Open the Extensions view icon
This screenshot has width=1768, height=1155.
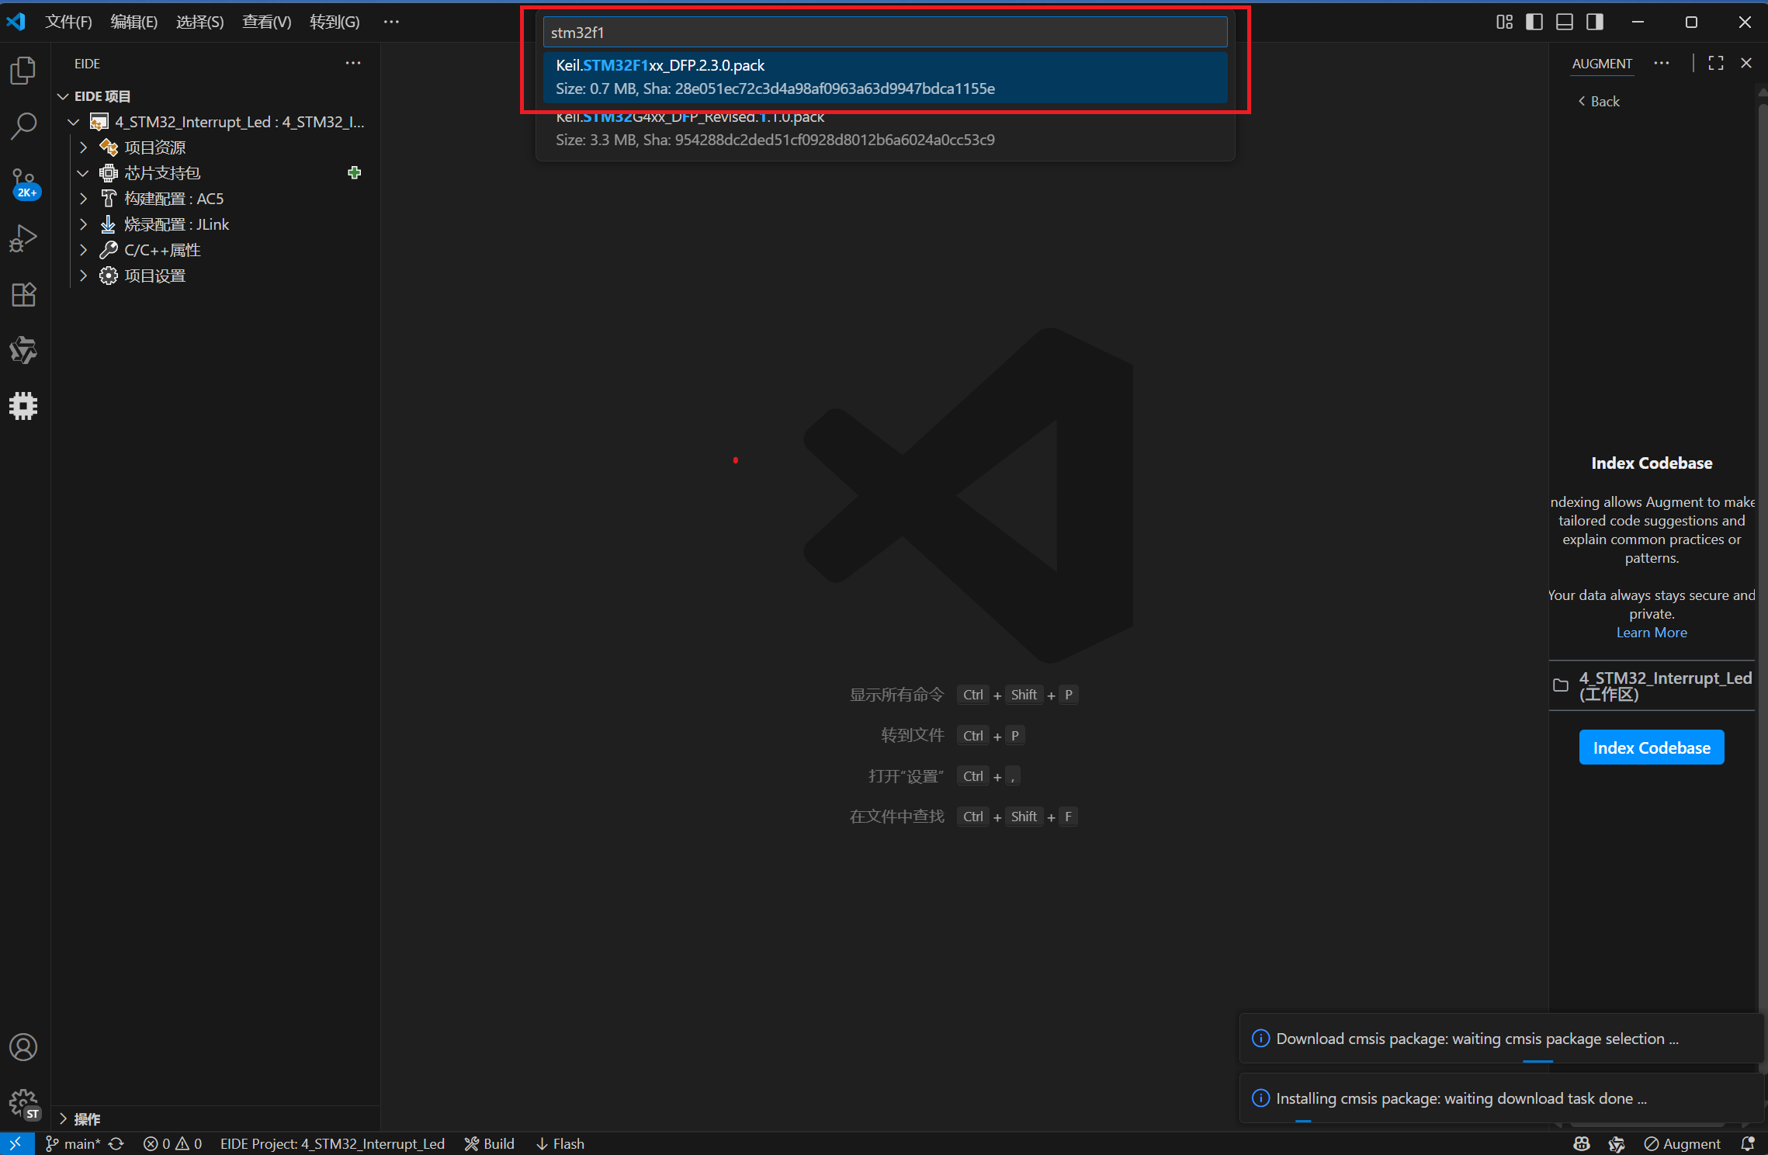[x=23, y=294]
